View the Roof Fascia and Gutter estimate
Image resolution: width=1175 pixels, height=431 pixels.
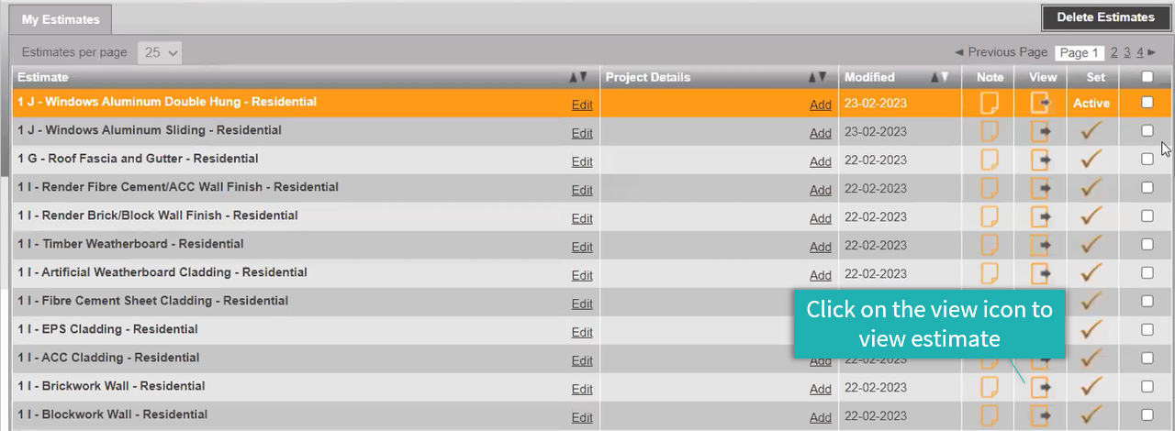[x=1041, y=160]
